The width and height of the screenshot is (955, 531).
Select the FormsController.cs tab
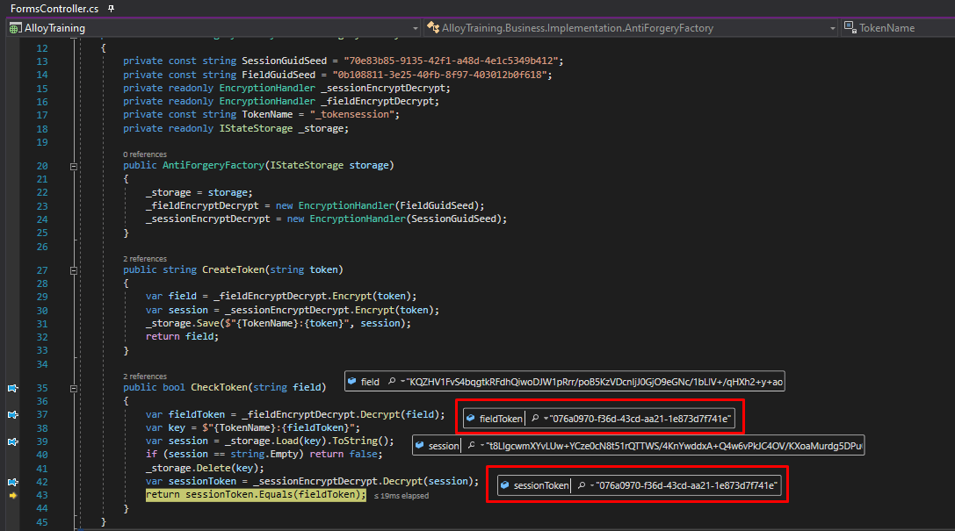pos(54,9)
